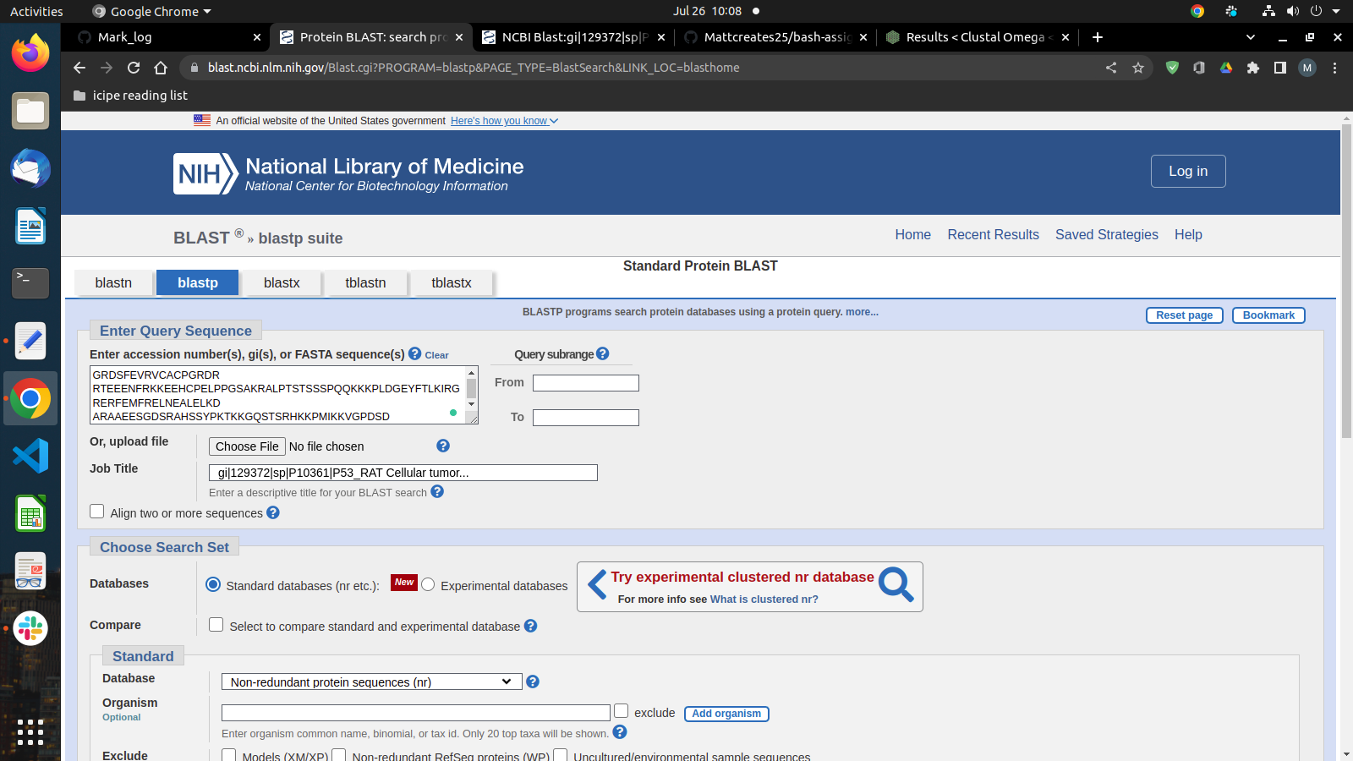Switch to blastn tab
This screenshot has height=761, width=1353.
click(x=113, y=282)
